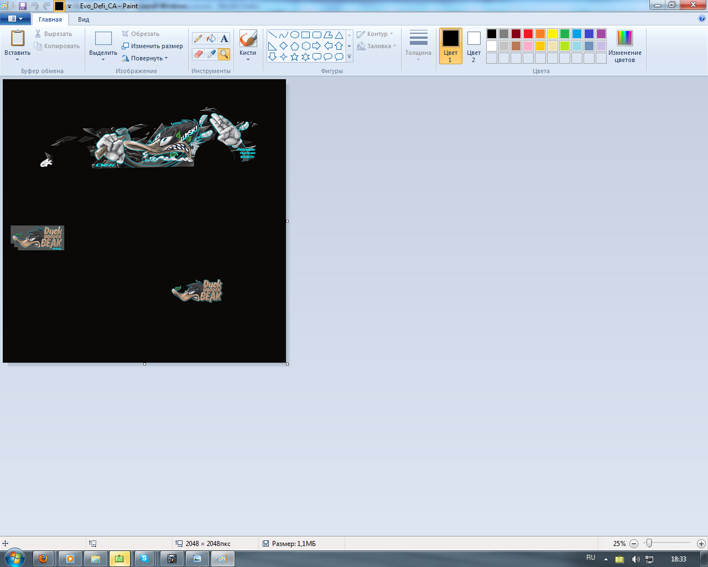Viewport: 708px width, 567px height.
Task: Choose the oval shape
Action: click(x=295, y=35)
